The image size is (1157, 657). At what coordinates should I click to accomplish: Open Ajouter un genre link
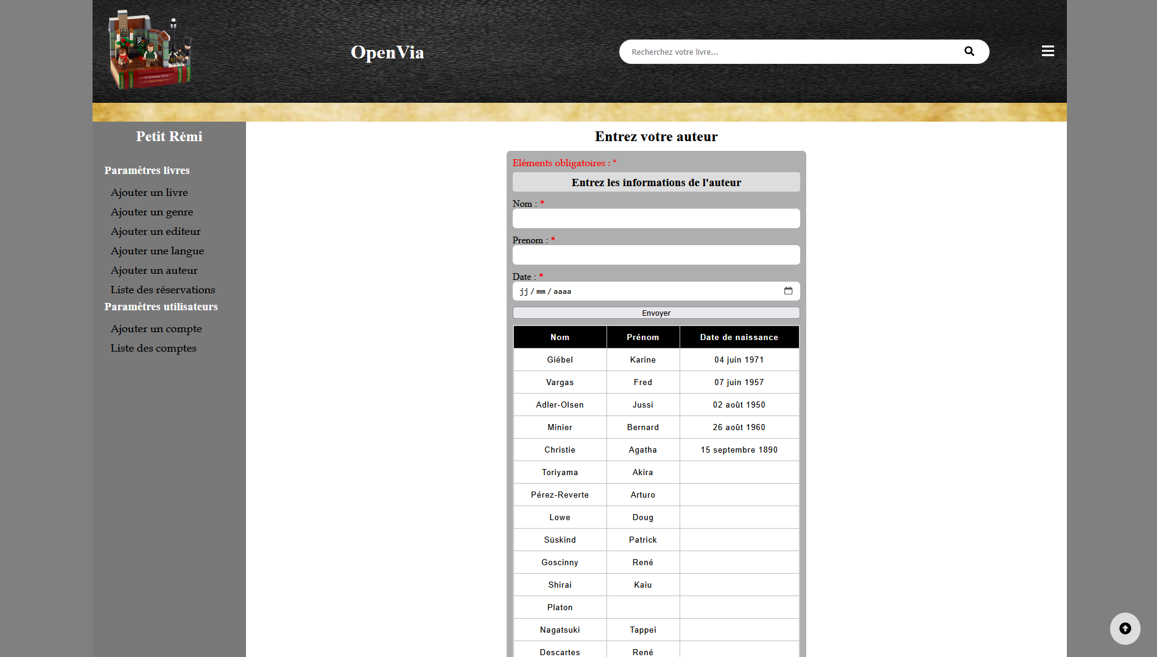(x=152, y=212)
